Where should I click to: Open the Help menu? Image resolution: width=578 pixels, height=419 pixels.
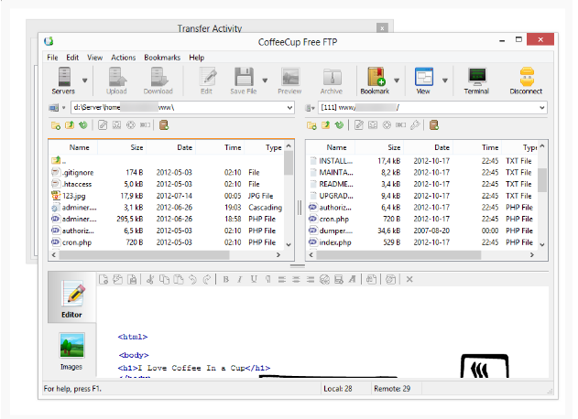tap(196, 58)
